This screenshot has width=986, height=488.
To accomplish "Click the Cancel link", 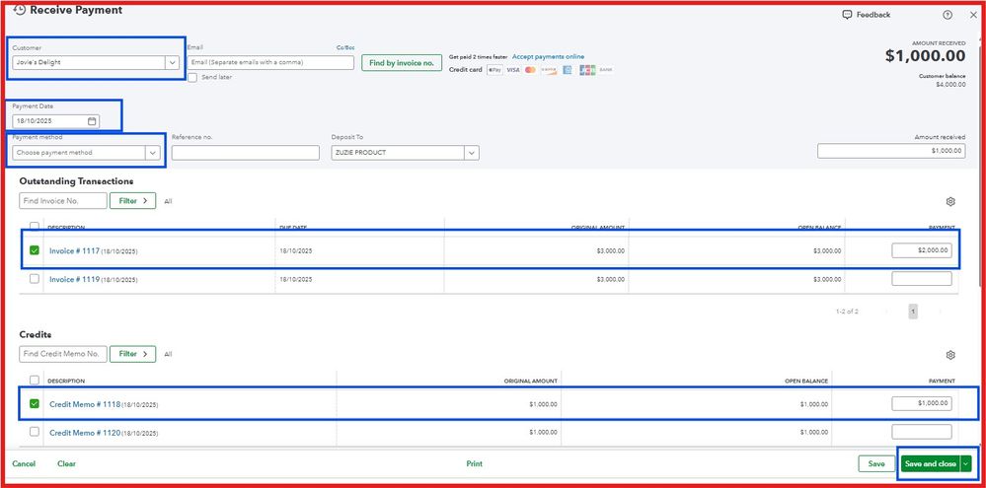I will [x=24, y=464].
